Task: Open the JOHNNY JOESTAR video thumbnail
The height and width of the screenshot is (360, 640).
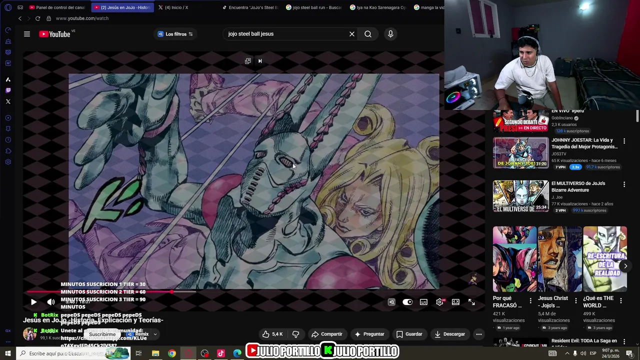Action: pos(520,153)
